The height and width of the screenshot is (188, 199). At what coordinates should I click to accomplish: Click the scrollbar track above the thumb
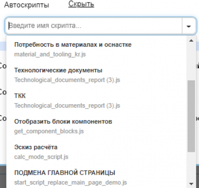coord(192,62)
